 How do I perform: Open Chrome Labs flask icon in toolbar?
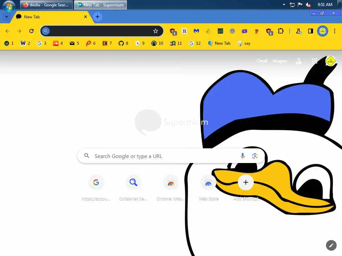[x=299, y=31]
